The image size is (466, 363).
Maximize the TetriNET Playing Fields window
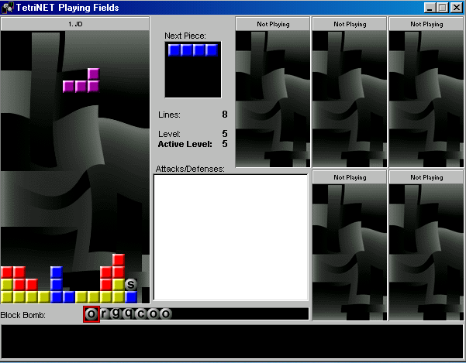click(x=442, y=8)
